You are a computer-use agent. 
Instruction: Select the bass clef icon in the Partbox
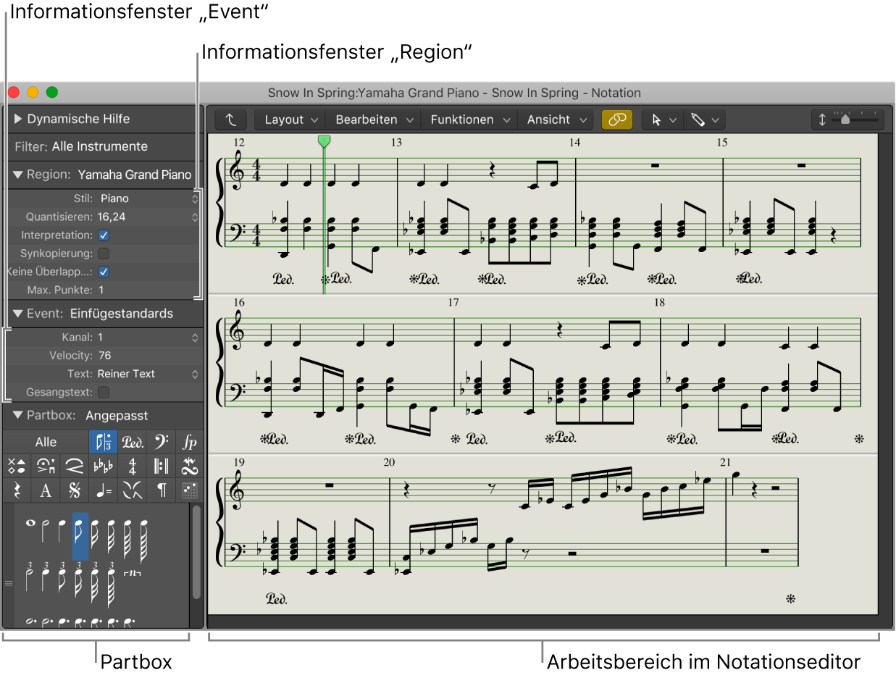160,441
